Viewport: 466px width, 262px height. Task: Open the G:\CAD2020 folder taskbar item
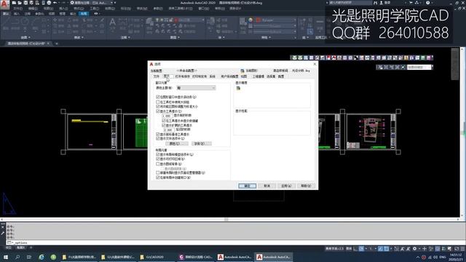click(x=157, y=257)
